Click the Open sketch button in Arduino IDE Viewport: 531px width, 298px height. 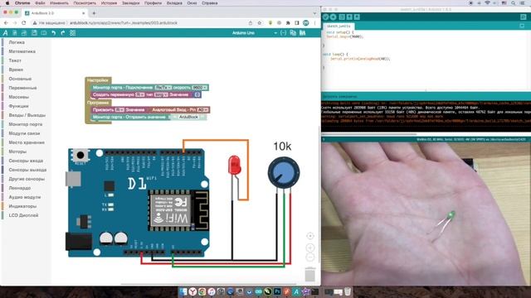pyautogui.click(x=349, y=17)
